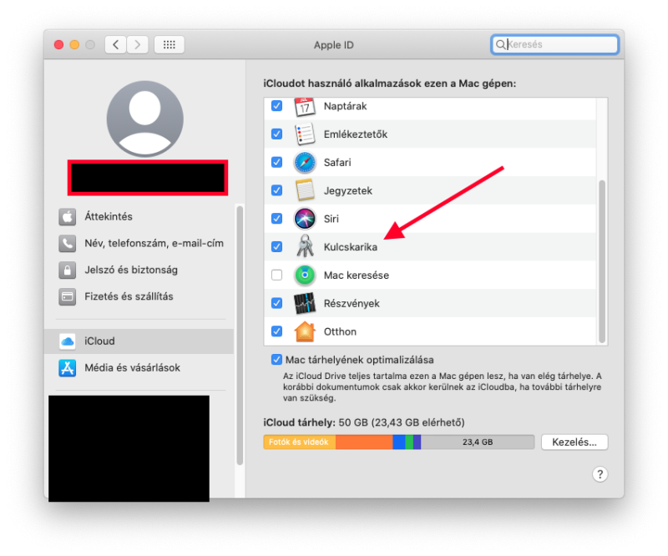
Task: Click the Mac keresése label text
Action: [x=357, y=275]
